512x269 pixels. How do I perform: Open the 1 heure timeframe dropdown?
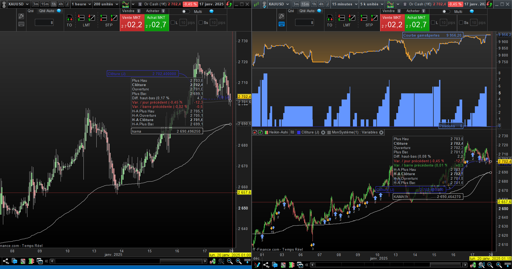point(82,4)
